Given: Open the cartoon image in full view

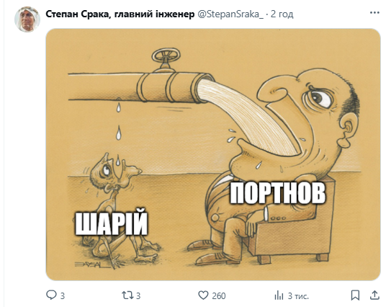Looking at the screenshot, I should click(x=213, y=154).
